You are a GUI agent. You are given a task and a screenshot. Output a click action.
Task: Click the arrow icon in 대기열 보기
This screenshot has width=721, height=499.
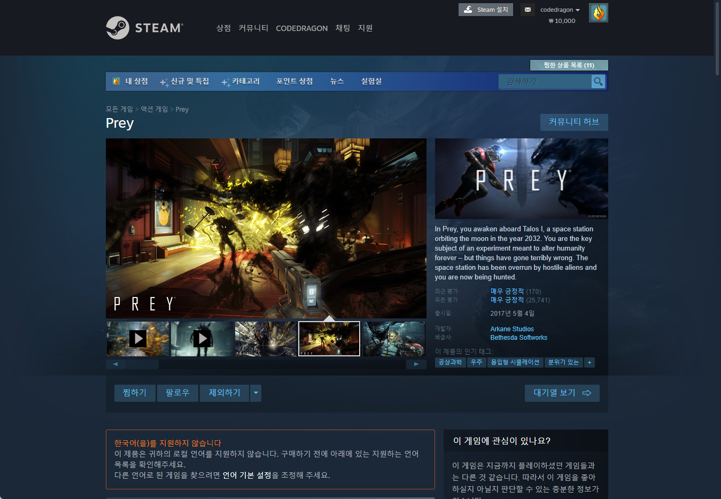pyautogui.click(x=586, y=393)
